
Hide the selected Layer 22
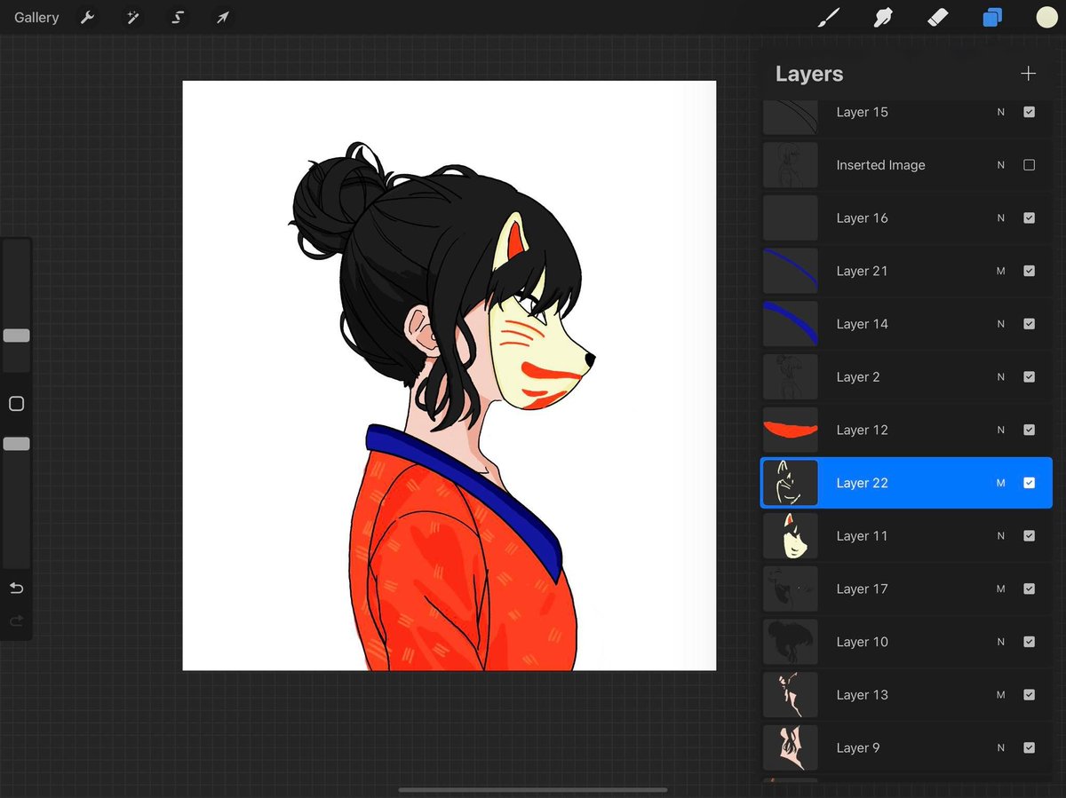1029,483
